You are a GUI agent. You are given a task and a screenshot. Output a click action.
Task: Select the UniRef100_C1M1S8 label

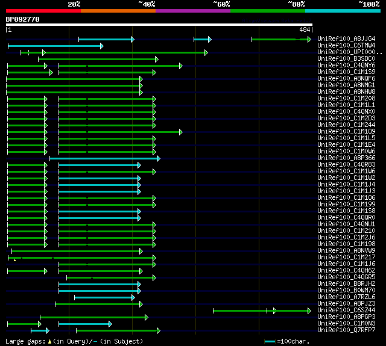(346, 211)
